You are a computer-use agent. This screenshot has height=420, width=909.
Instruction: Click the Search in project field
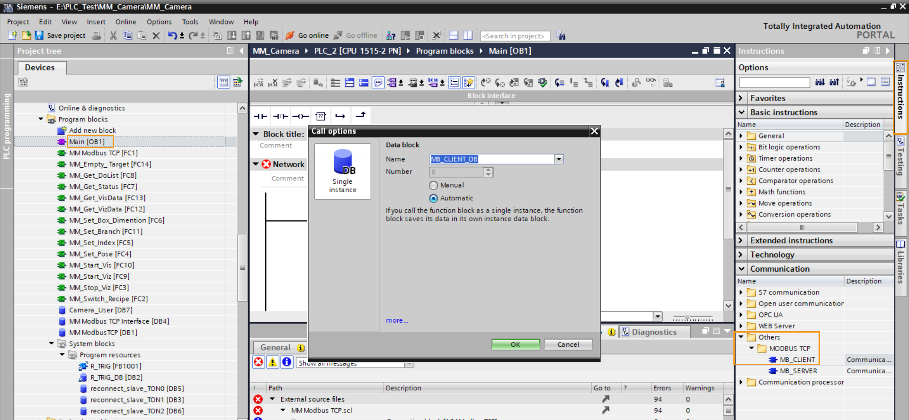pyautogui.click(x=514, y=36)
